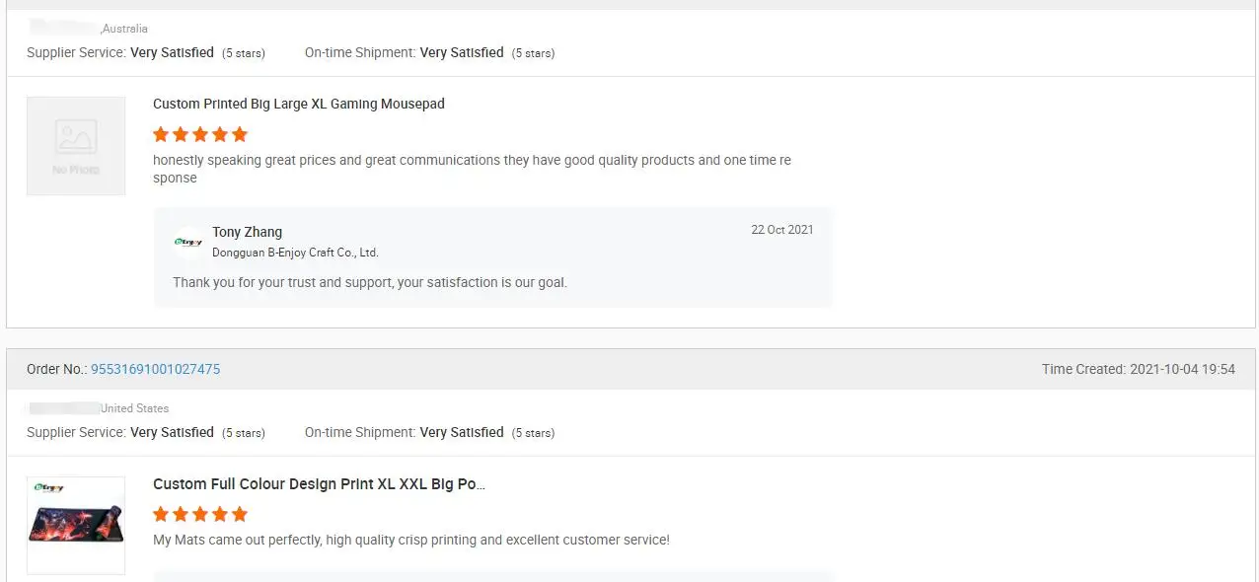Viewport: 1259px width, 582px height.
Task: Click the 'My Mats came out perfectly' review text
Action: [x=411, y=540]
